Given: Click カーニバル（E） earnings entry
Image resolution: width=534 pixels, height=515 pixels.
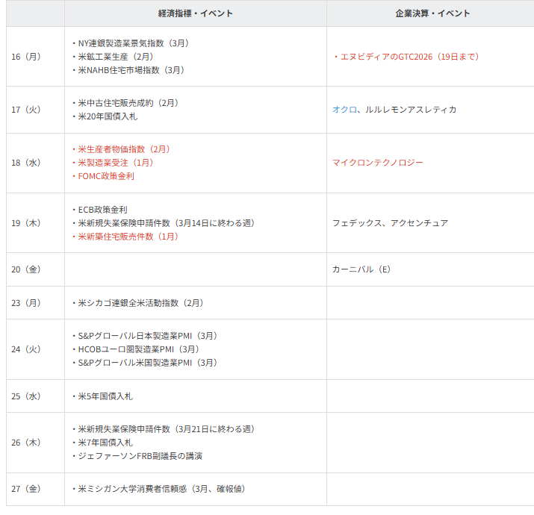Looking at the screenshot, I should 361,269.
